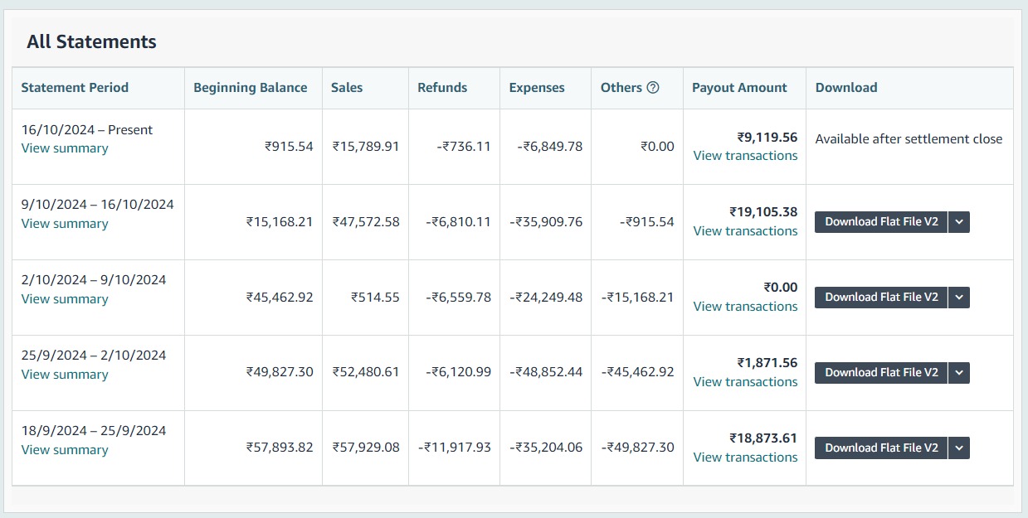Click the Statement Period column header
The image size is (1028, 518).
[75, 87]
